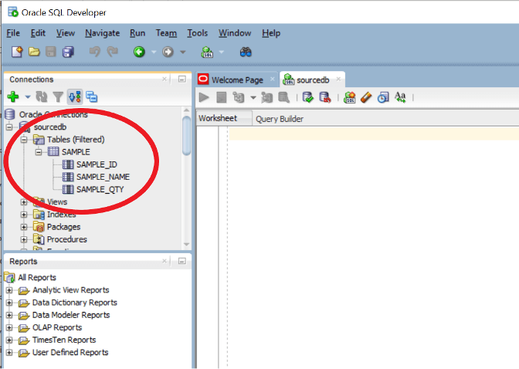
Task: Open the Team menu
Action: (x=166, y=33)
